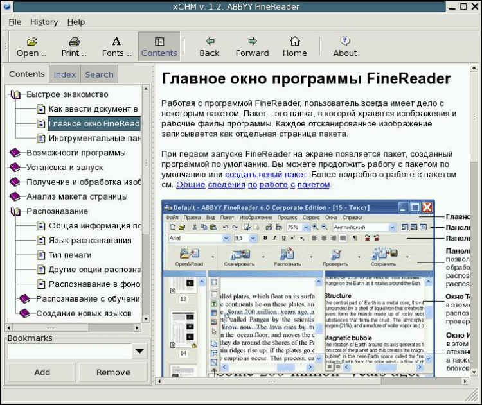Click the Remove bookmark button
The image size is (482, 405).
coord(113,372)
